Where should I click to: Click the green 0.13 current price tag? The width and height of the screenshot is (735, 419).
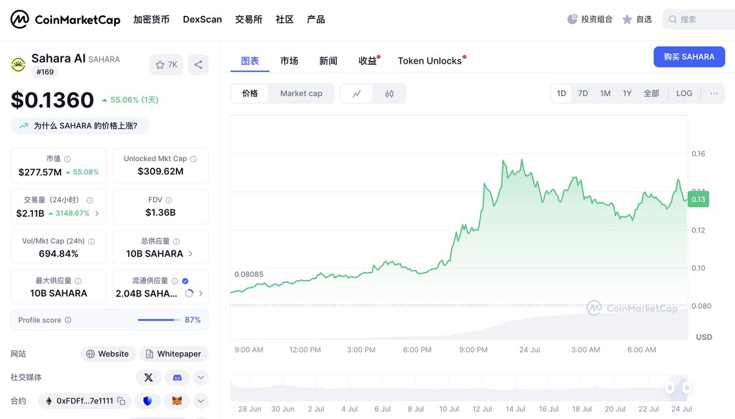698,199
